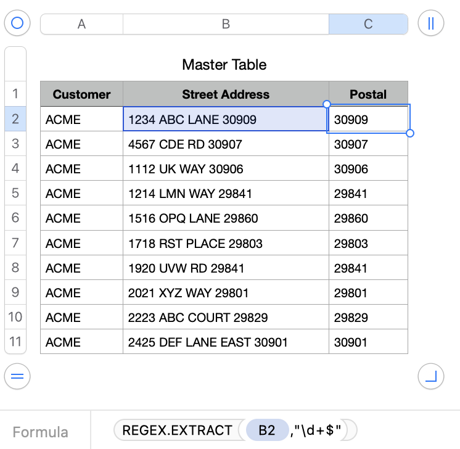Select row 11 header
The height and width of the screenshot is (449, 460).
[15, 342]
